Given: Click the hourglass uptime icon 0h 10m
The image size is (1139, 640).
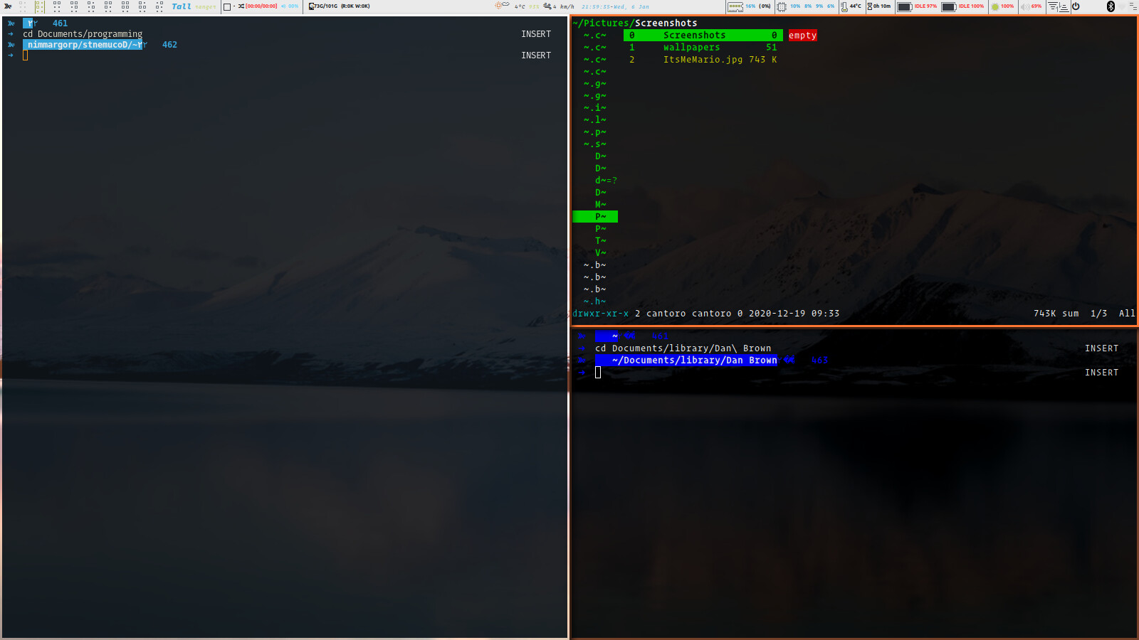Looking at the screenshot, I should (869, 6).
